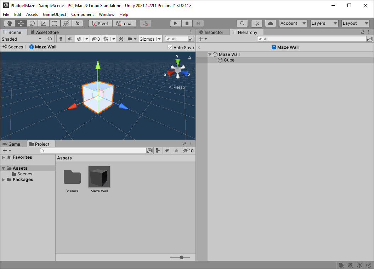374x269 pixels.
Task: Open the Component menu
Action: [x=83, y=14]
